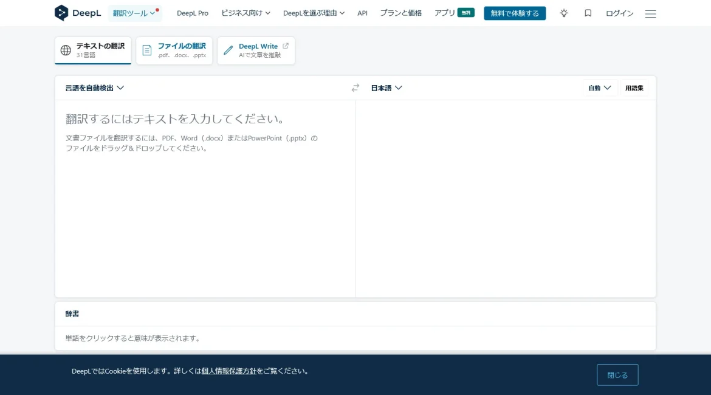
Task: Expand the ビジネス向け menu
Action: tap(246, 13)
